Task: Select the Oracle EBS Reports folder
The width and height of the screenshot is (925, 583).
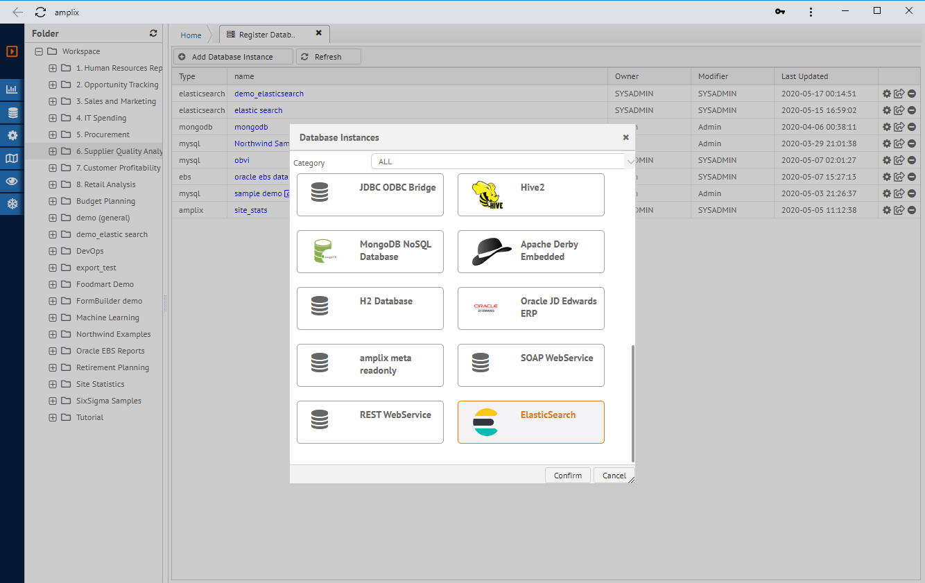Action: coord(110,351)
